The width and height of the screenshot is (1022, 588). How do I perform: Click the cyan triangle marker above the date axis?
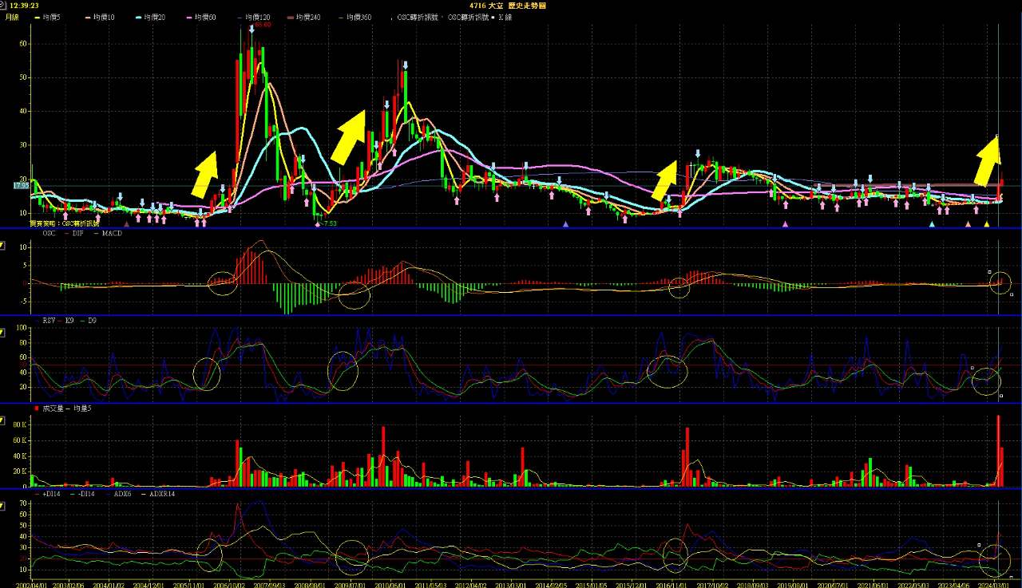click(x=931, y=224)
